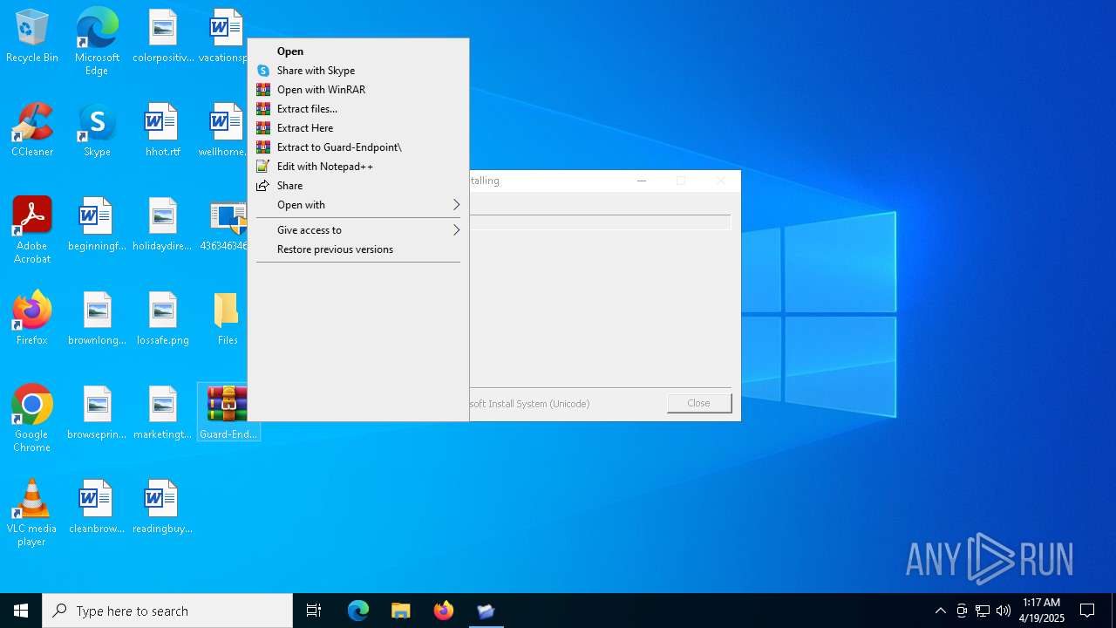This screenshot has height=628, width=1116.
Task: Select the brownlong image file icon
Action: (97, 319)
